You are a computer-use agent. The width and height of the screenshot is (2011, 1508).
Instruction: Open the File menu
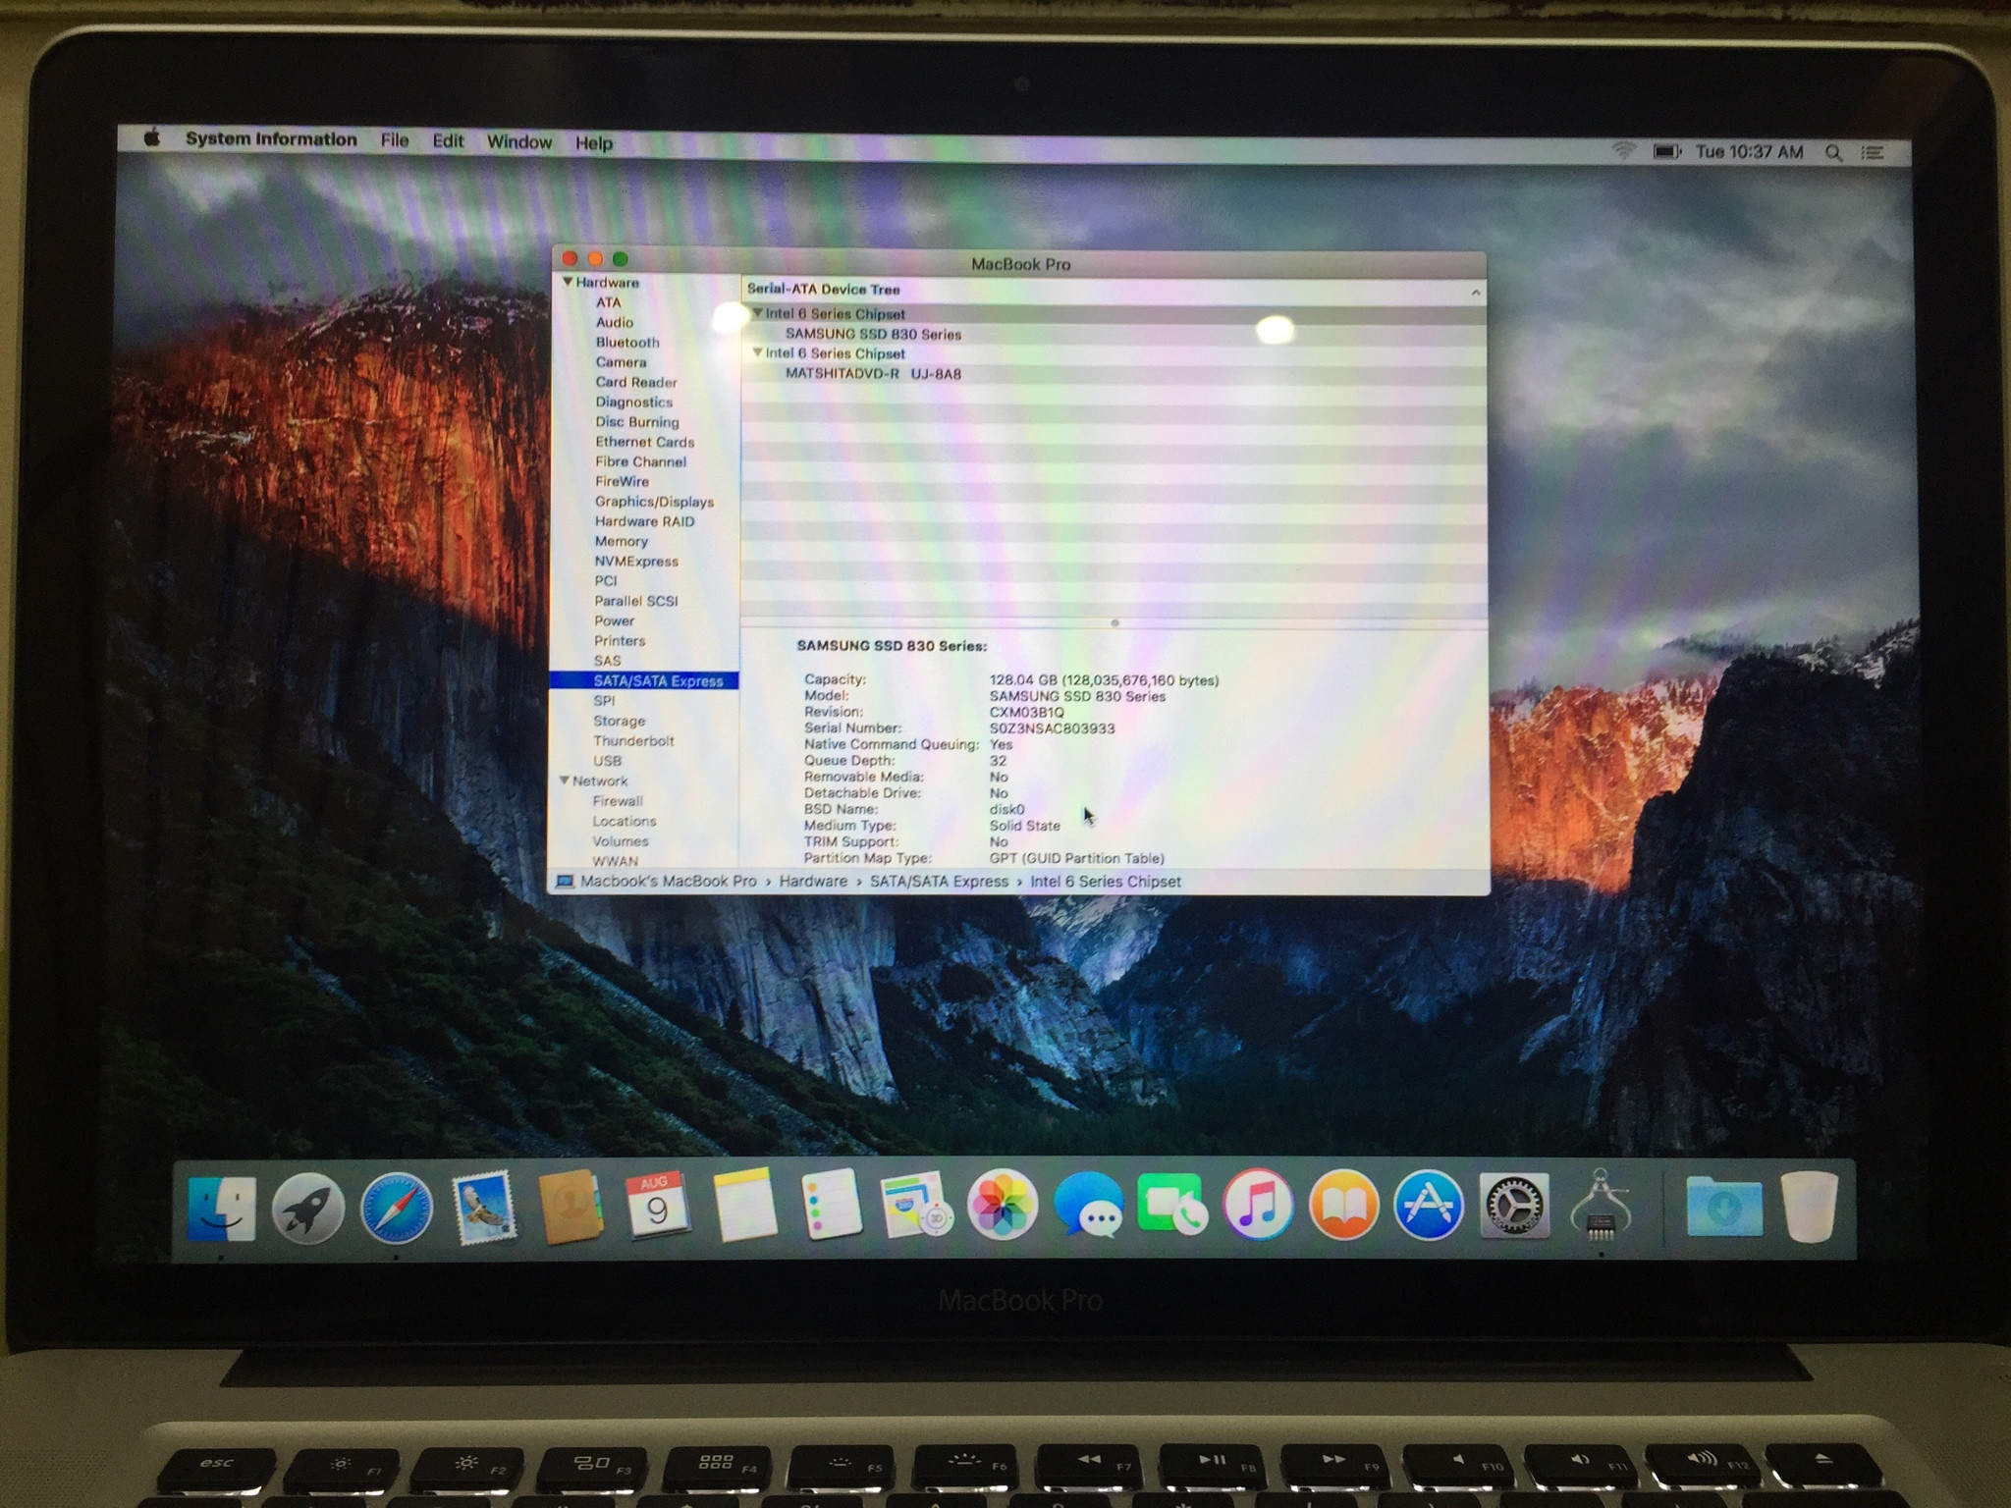click(x=395, y=140)
